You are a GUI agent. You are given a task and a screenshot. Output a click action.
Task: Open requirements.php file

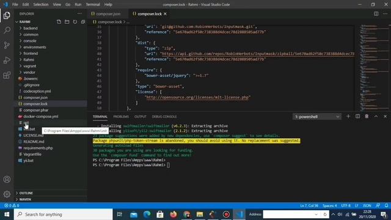[x=38, y=148]
